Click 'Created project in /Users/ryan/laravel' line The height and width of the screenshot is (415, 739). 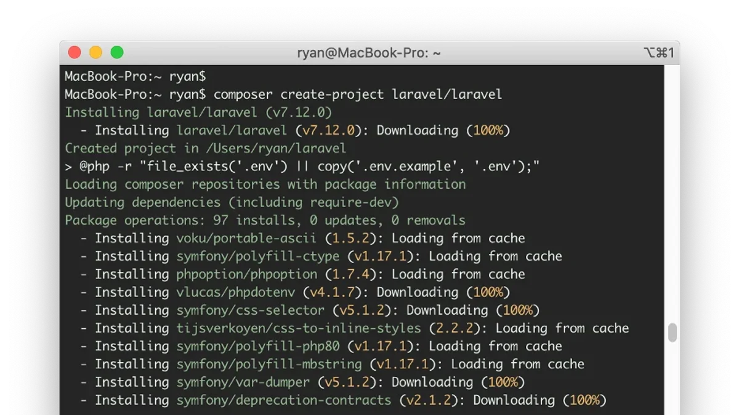coord(206,148)
